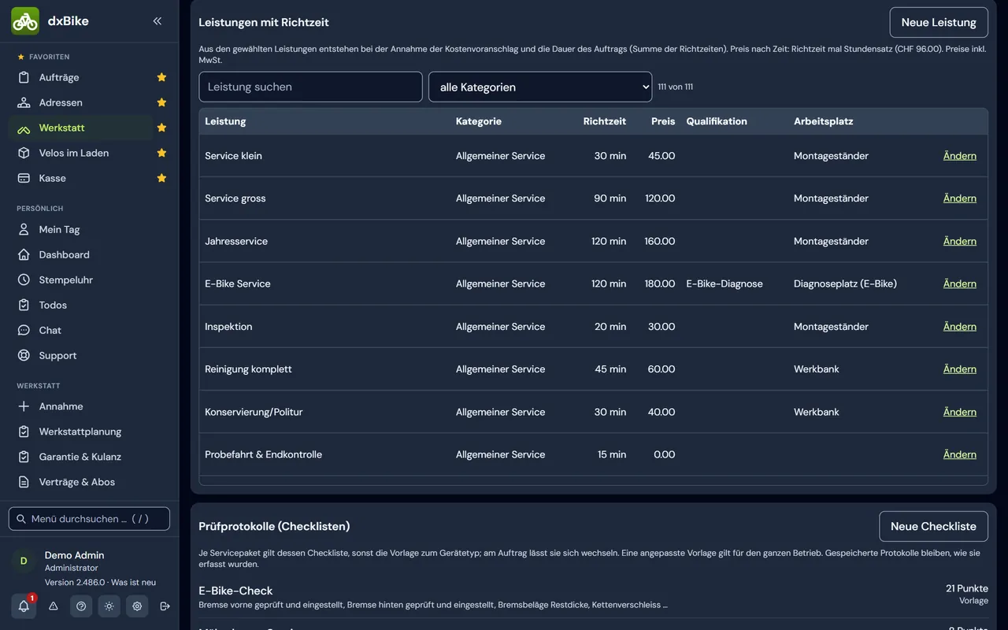Collapse the sidebar with the double chevron
The image size is (1008, 630).
(x=157, y=21)
